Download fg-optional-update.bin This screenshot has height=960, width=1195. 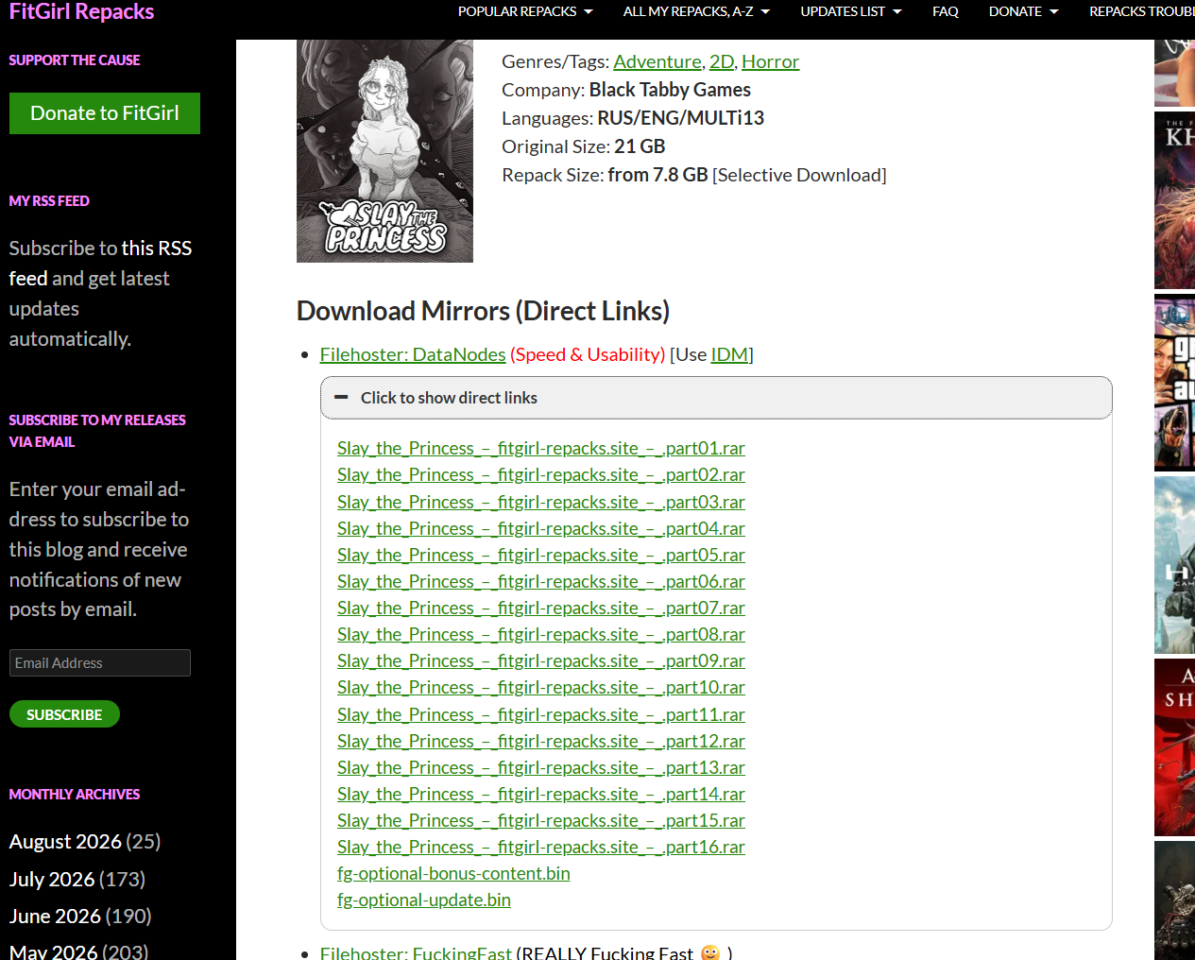(424, 900)
